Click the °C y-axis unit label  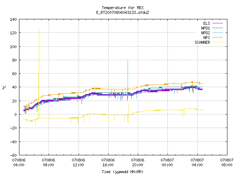[4, 87]
